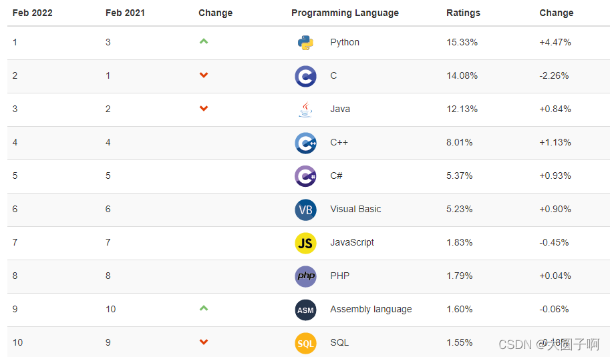This screenshot has height=357, width=610.
Task: Select the ASM Assembly language icon
Action: 305,310
